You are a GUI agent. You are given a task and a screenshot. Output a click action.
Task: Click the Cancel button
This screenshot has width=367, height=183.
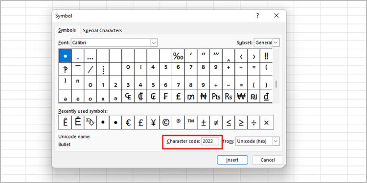[x=268, y=160]
